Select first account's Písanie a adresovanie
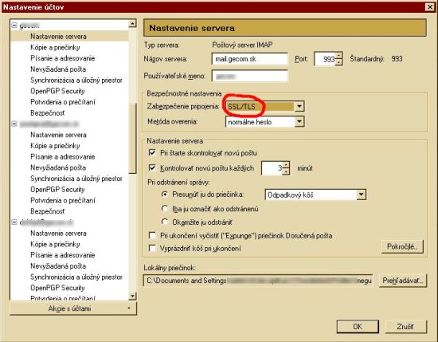The image size is (438, 342). point(63,58)
